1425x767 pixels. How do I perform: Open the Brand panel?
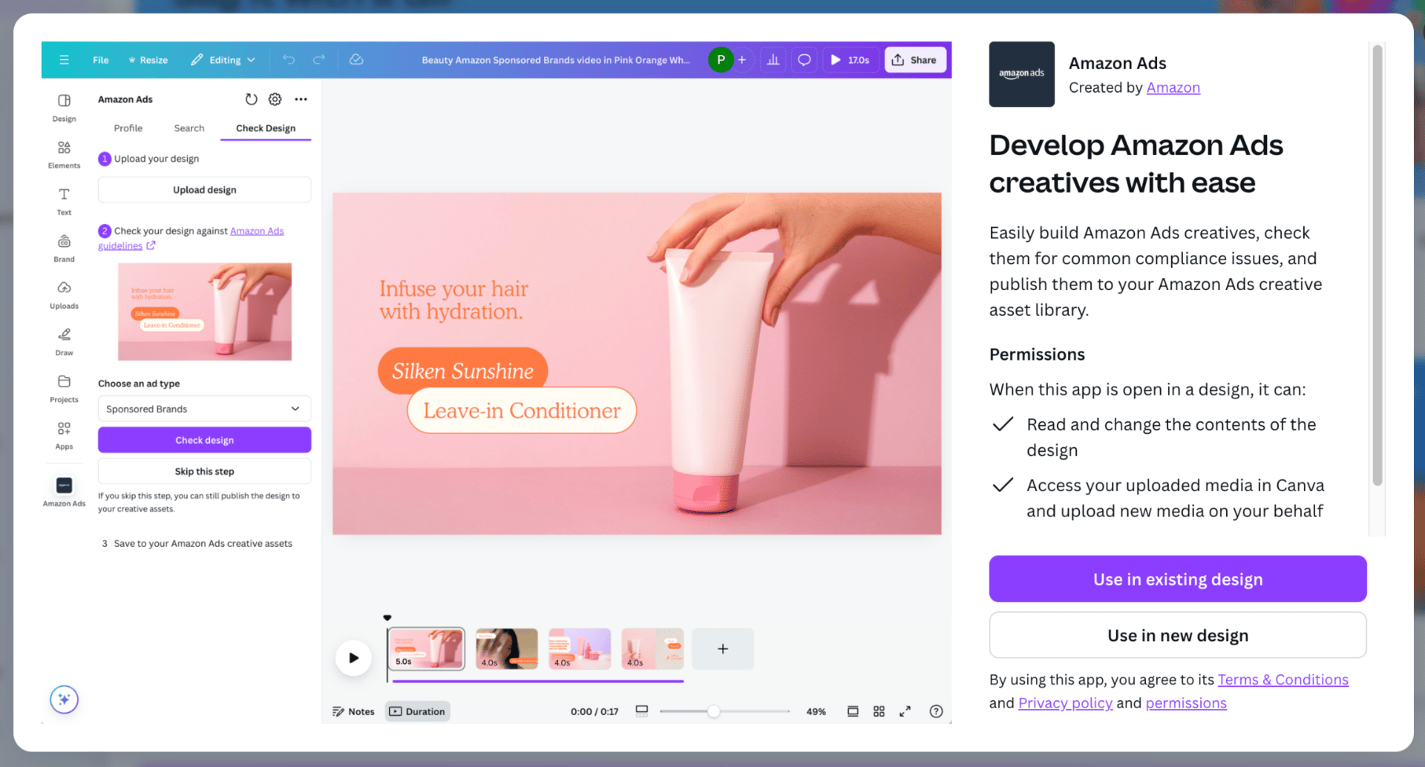point(65,248)
